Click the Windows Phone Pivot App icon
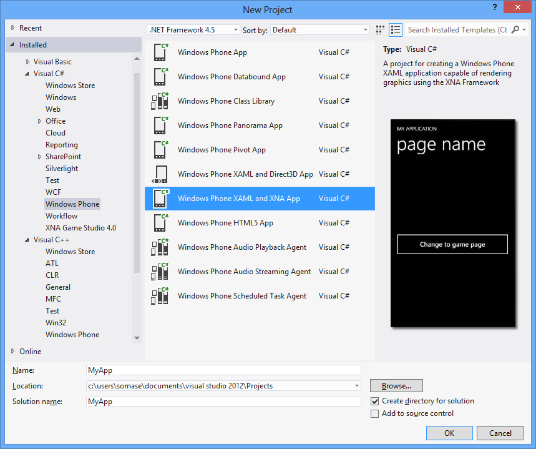The image size is (536, 449). [x=160, y=149]
